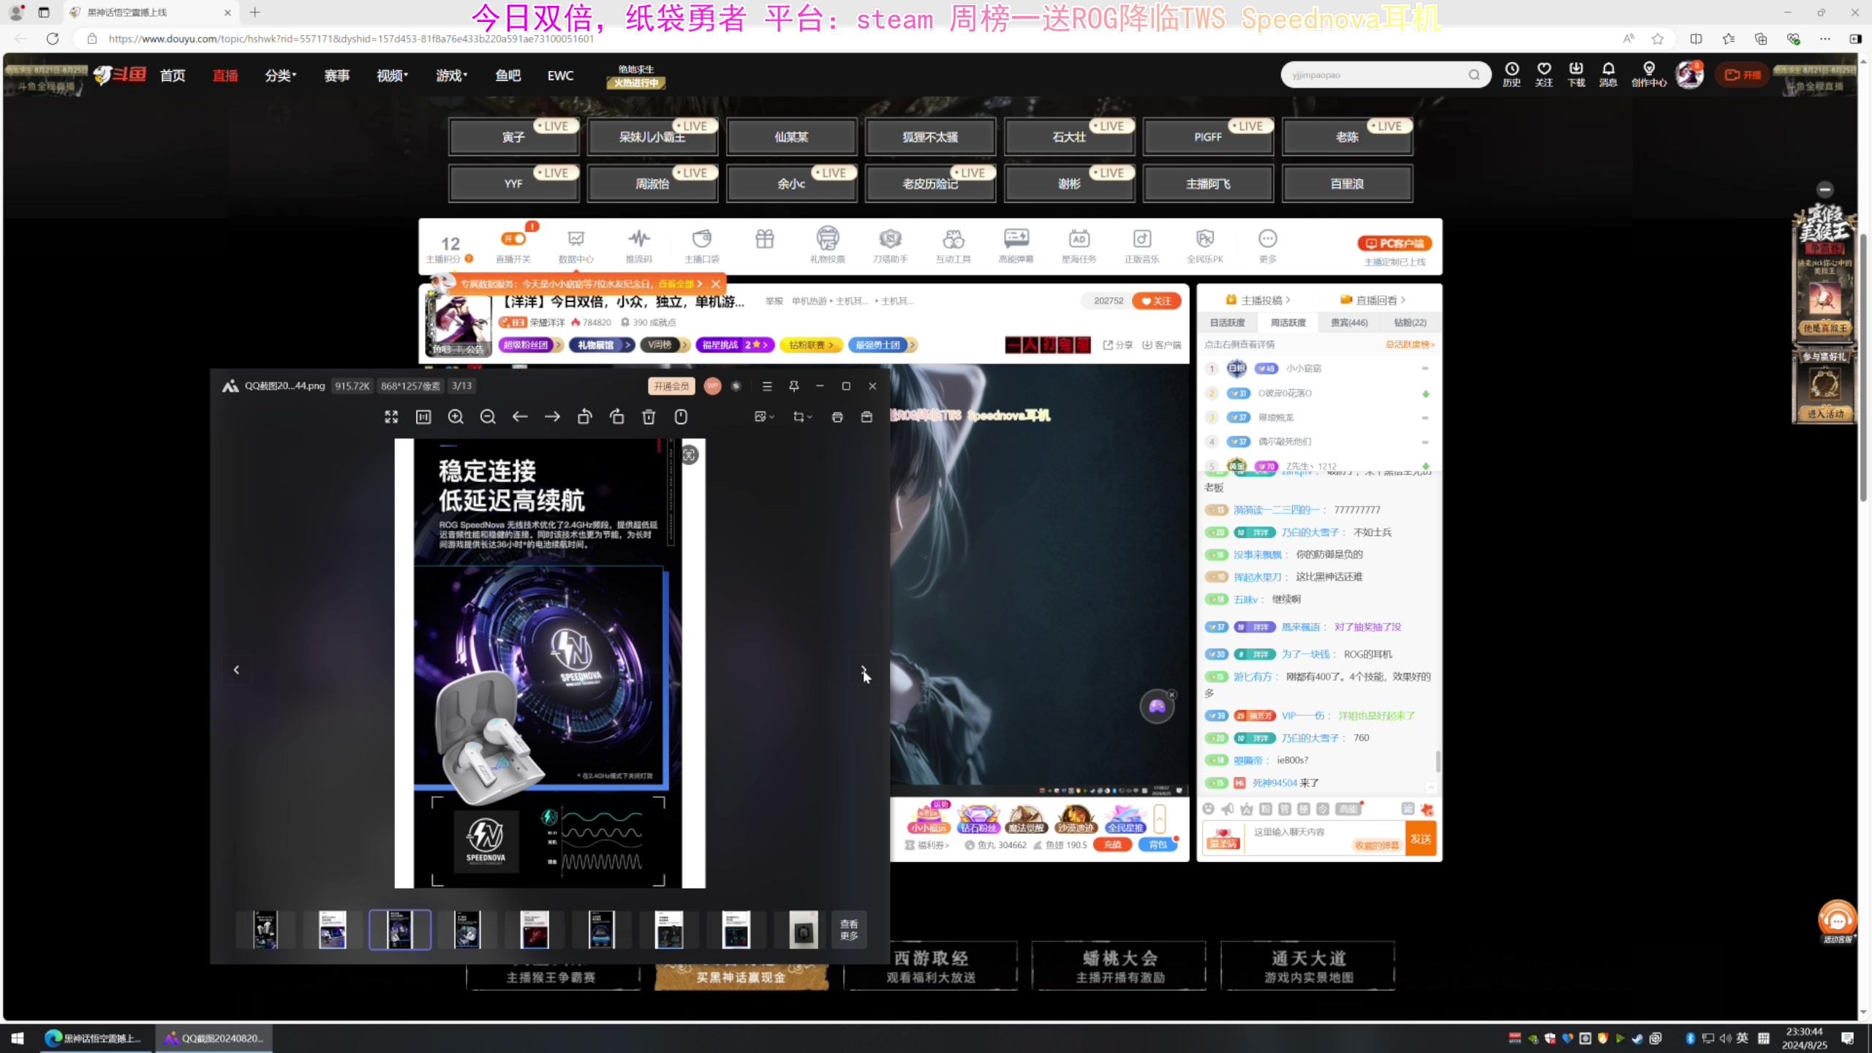1872x1053 pixels.
Task: Open the 创作中心 icon
Action: pos(1649,75)
